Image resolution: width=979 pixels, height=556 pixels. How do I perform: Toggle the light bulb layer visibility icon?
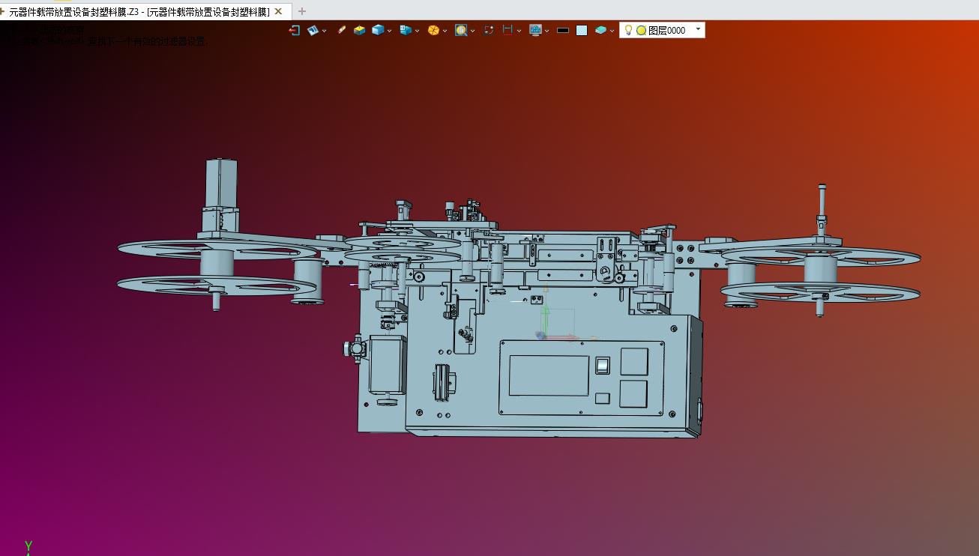point(628,30)
